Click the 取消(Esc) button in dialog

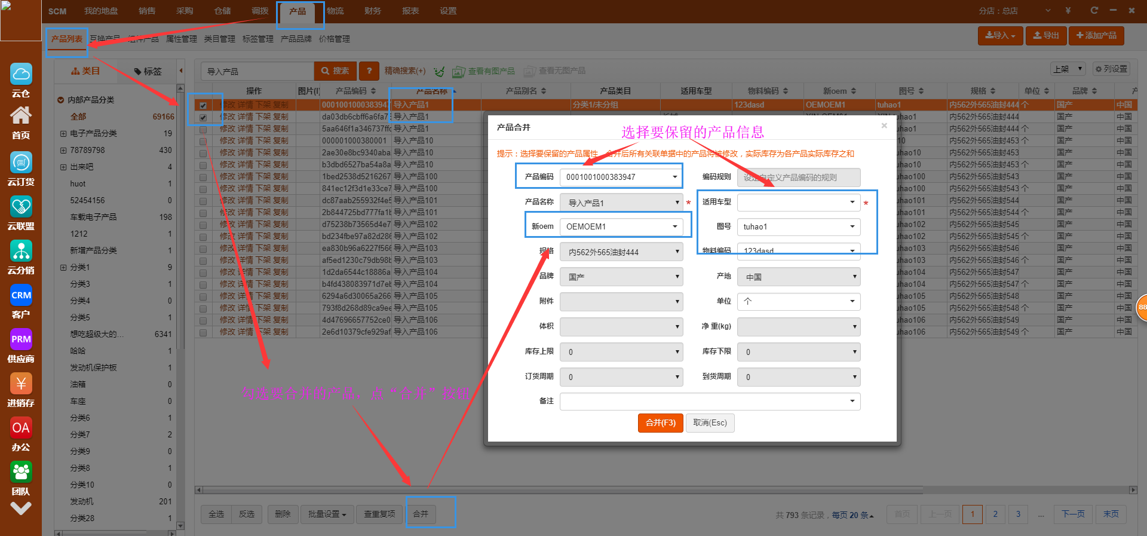click(x=710, y=423)
